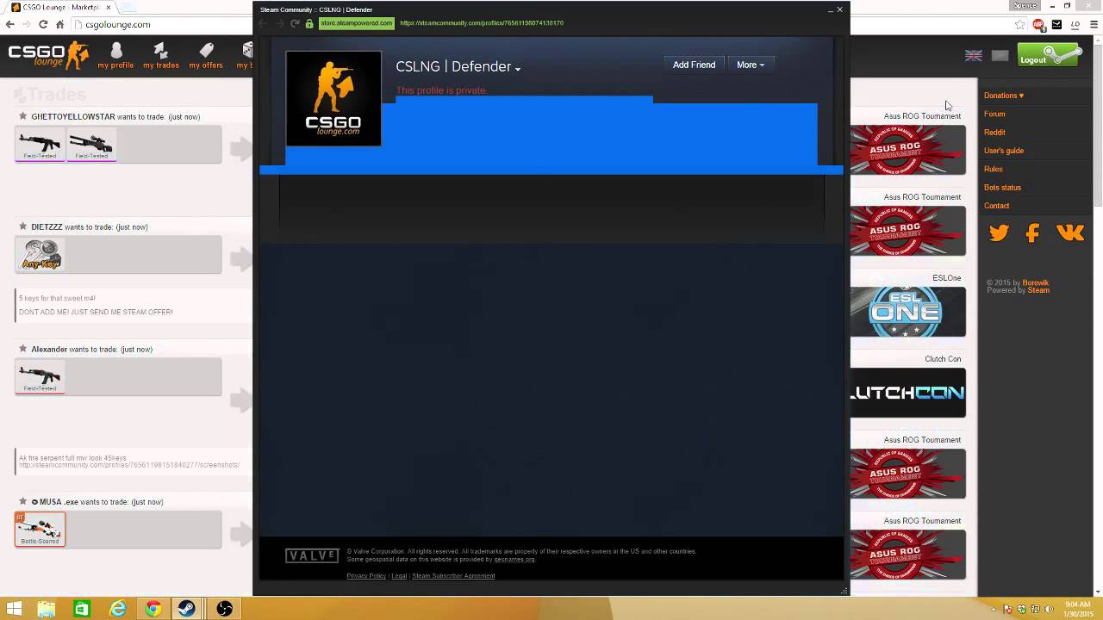Open the Adblock Plus extension icon
The width and height of the screenshot is (1103, 620).
click(x=1039, y=25)
